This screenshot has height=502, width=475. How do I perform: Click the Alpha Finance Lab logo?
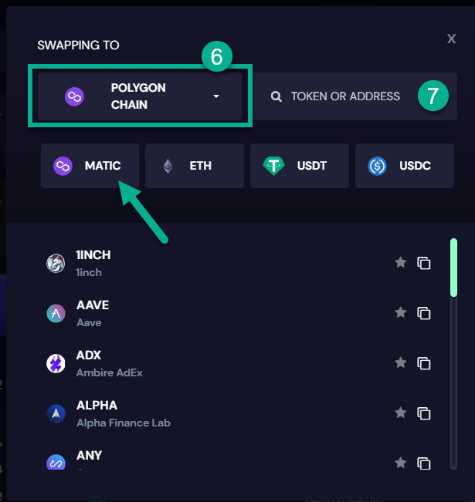click(x=56, y=413)
